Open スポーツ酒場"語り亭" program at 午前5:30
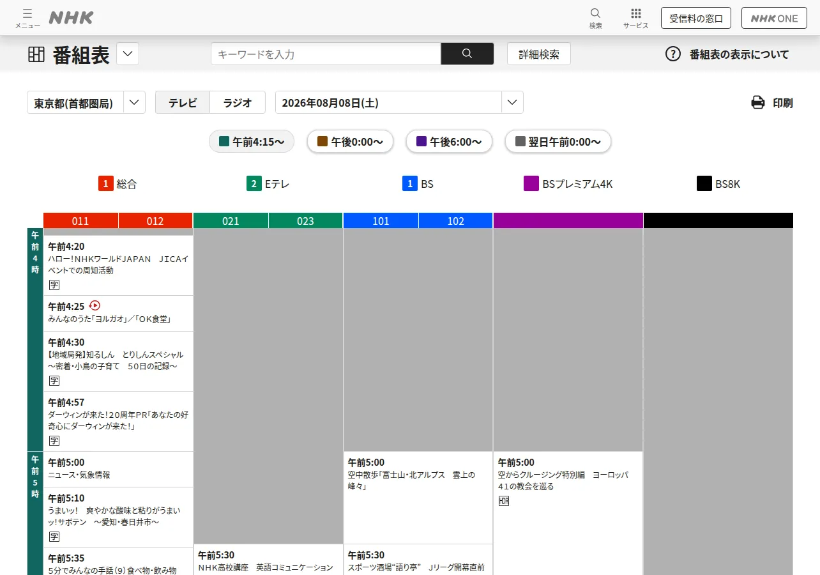This screenshot has height=575, width=820. click(x=418, y=560)
